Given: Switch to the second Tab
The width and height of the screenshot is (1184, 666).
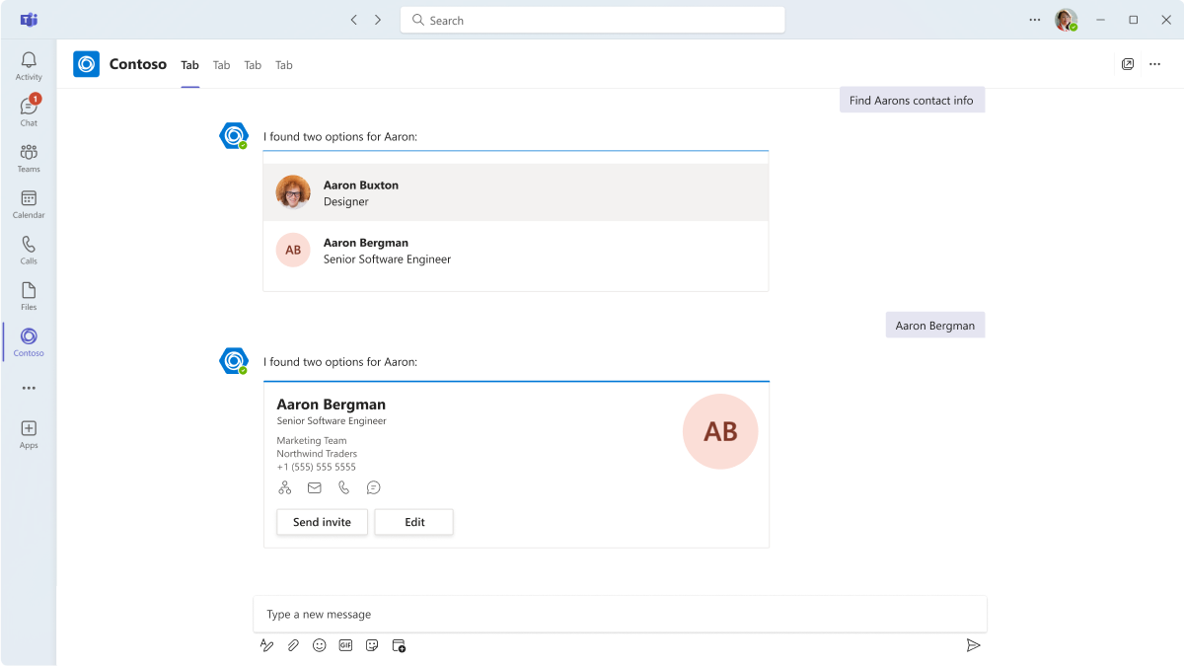Looking at the screenshot, I should 221,65.
